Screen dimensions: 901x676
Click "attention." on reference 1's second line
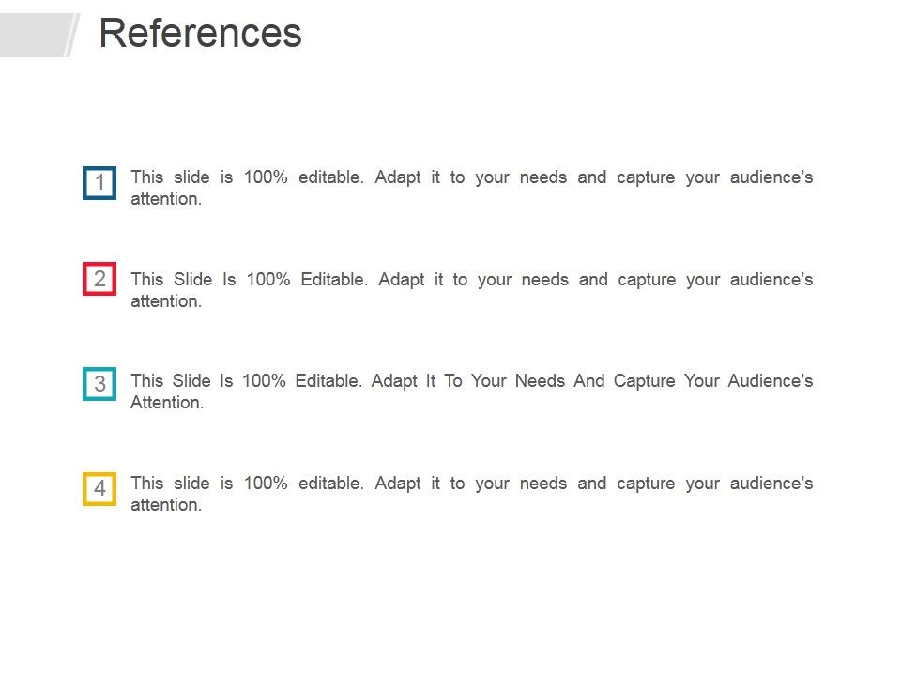tap(166, 199)
